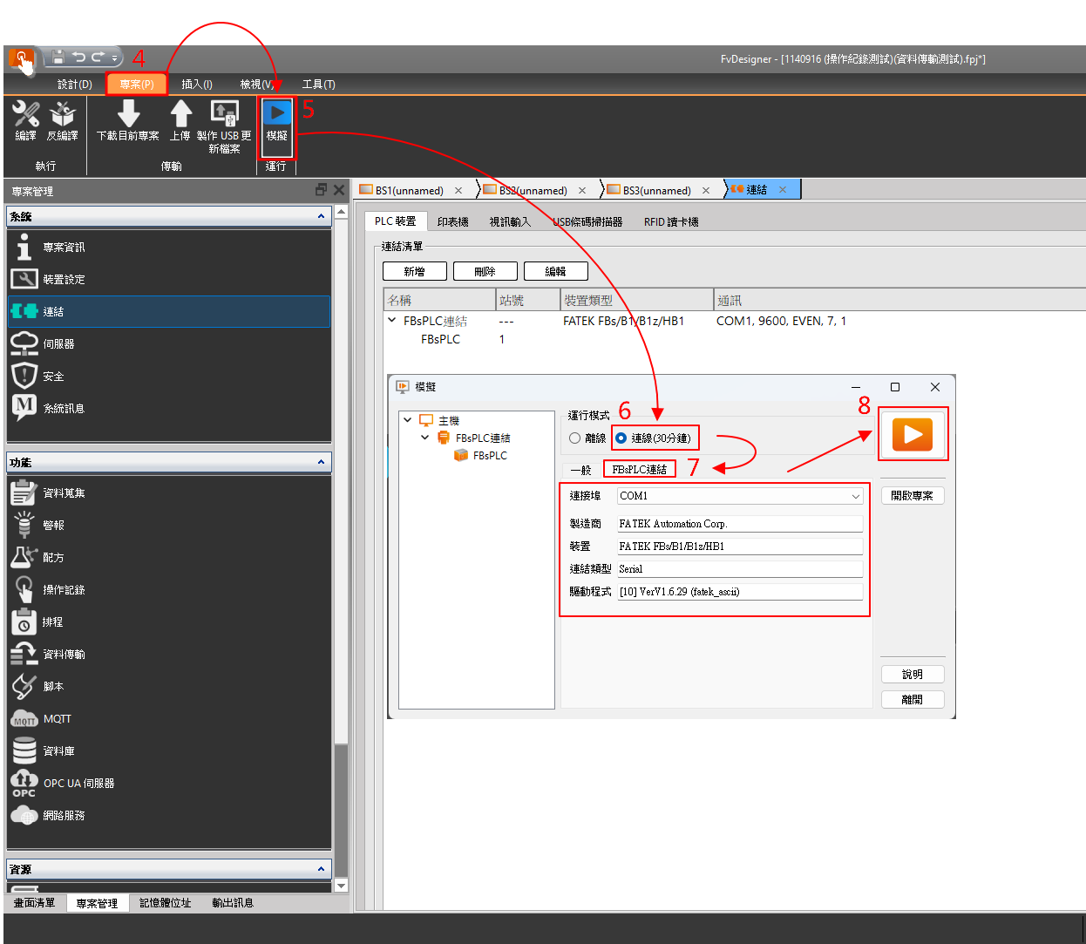The width and height of the screenshot is (1086, 944).
Task: Open the Project (專案) ribbon tab
Action: click(x=136, y=85)
